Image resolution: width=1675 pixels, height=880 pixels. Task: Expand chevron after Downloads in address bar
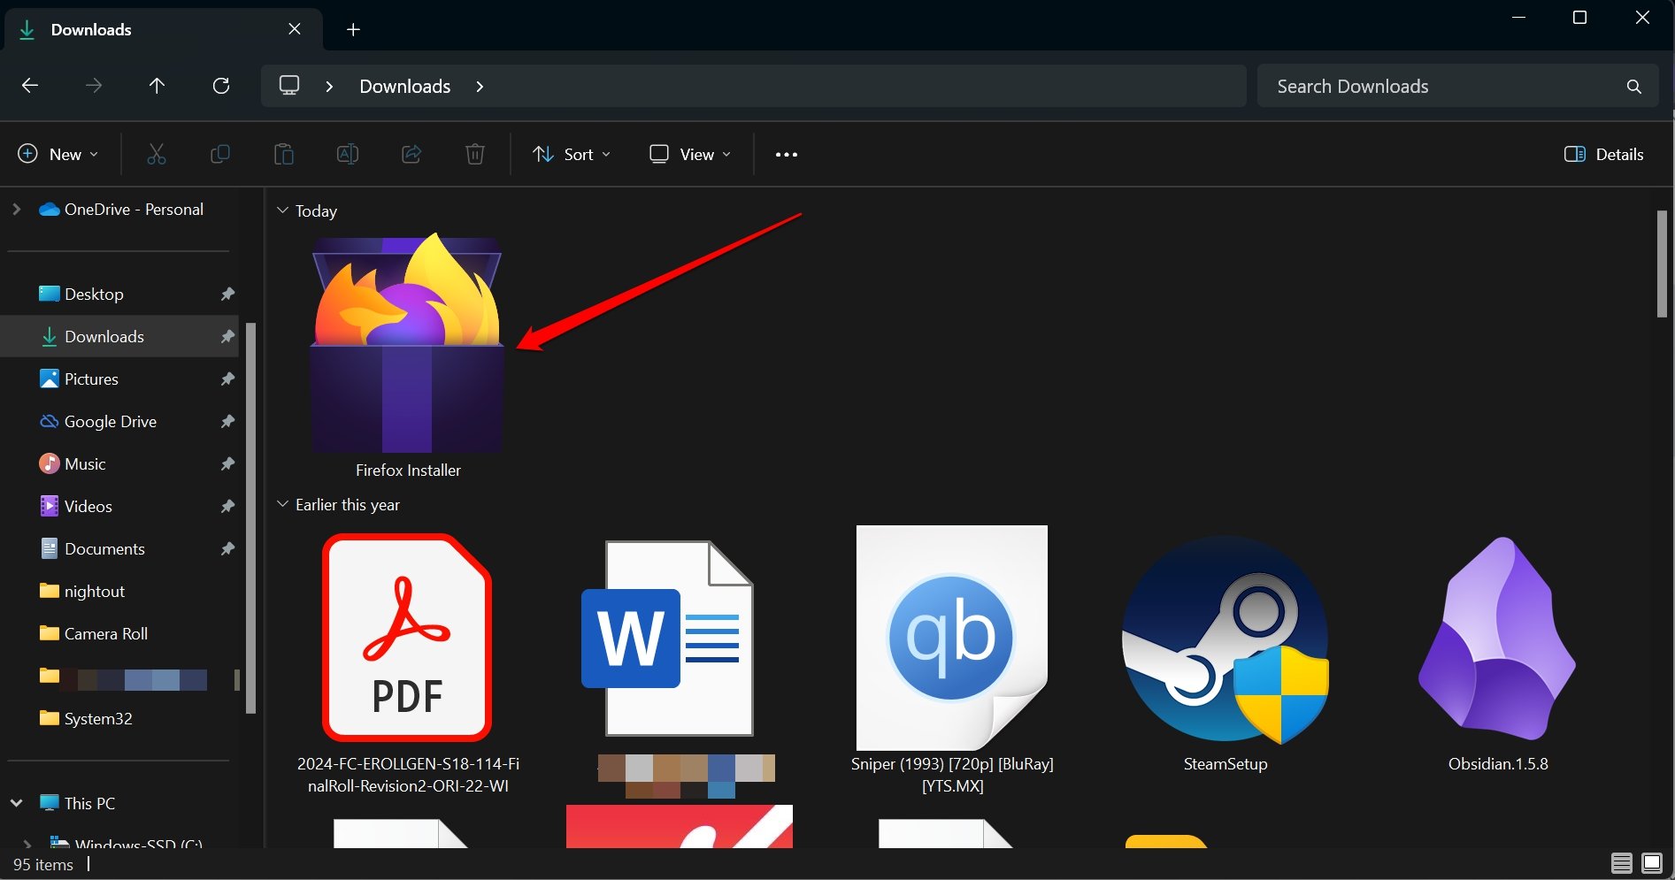pos(480,86)
